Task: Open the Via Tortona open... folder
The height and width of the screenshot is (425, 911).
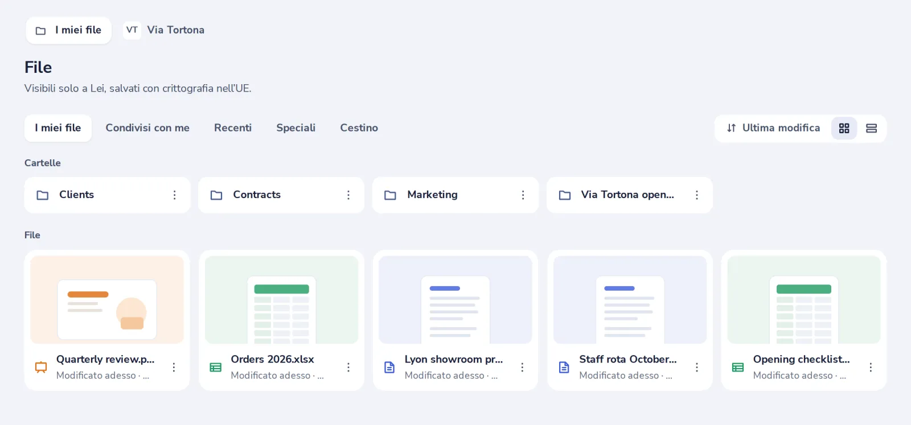Action: tap(630, 195)
